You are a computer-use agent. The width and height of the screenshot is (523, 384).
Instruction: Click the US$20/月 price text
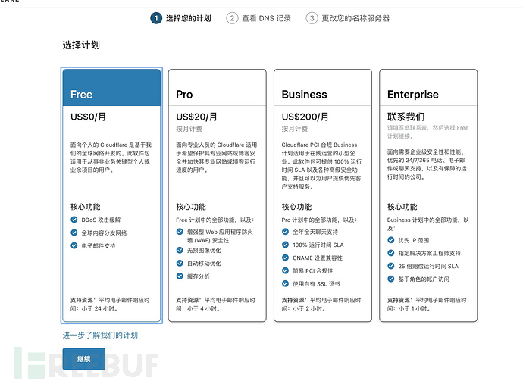coord(196,117)
